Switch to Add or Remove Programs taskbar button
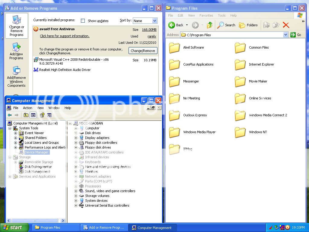The image size is (309, 232). 104,228
